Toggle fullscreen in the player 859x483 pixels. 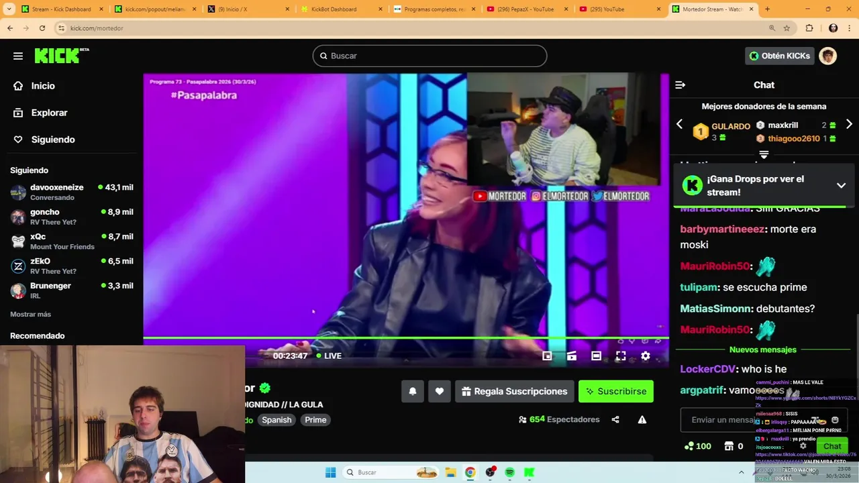(x=621, y=356)
